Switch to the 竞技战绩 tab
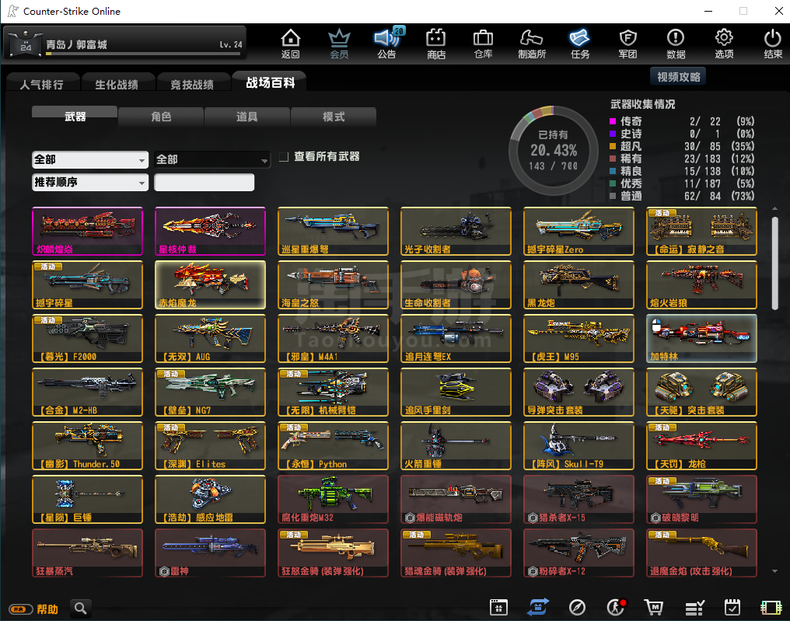790x621 pixels. (x=192, y=84)
